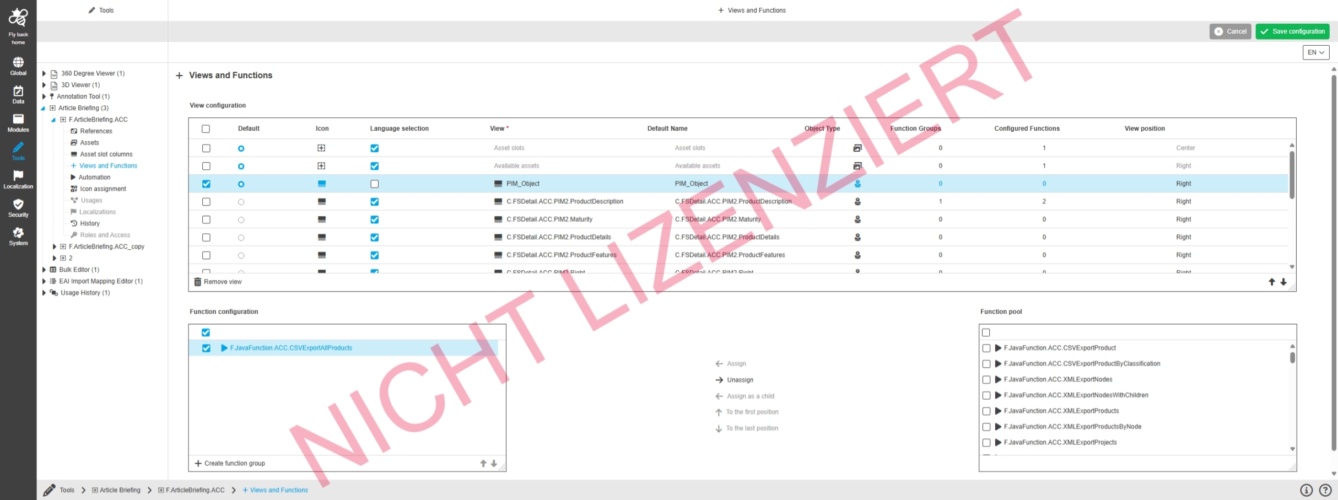The height and width of the screenshot is (500, 1338).
Task: Check the CSVExportProduct checkbox in Function pool
Action: (x=986, y=348)
